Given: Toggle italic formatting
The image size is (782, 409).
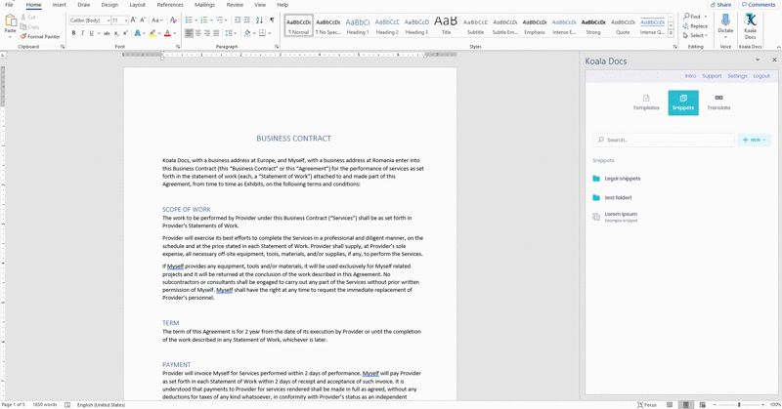Looking at the screenshot, I should (x=82, y=33).
